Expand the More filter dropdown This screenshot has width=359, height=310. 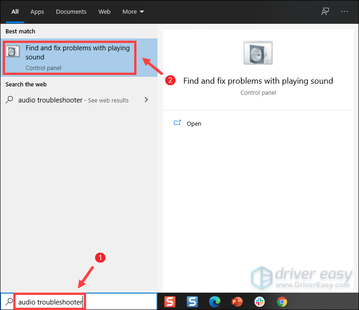[x=133, y=12]
